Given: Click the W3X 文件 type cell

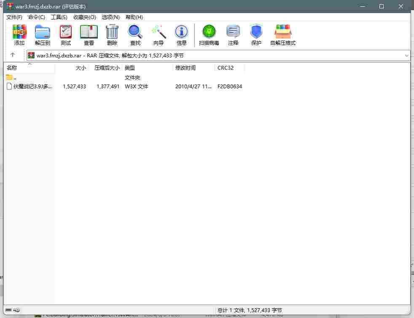Looking at the screenshot, I should pos(136,87).
